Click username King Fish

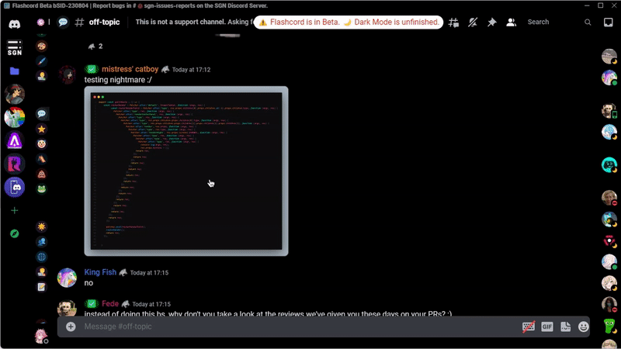click(100, 272)
